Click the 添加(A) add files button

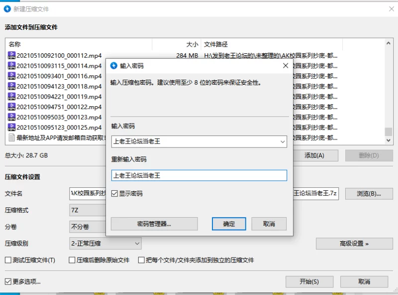click(x=315, y=155)
